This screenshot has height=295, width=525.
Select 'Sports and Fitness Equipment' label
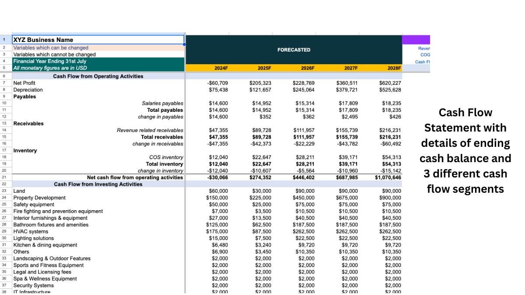click(49, 265)
